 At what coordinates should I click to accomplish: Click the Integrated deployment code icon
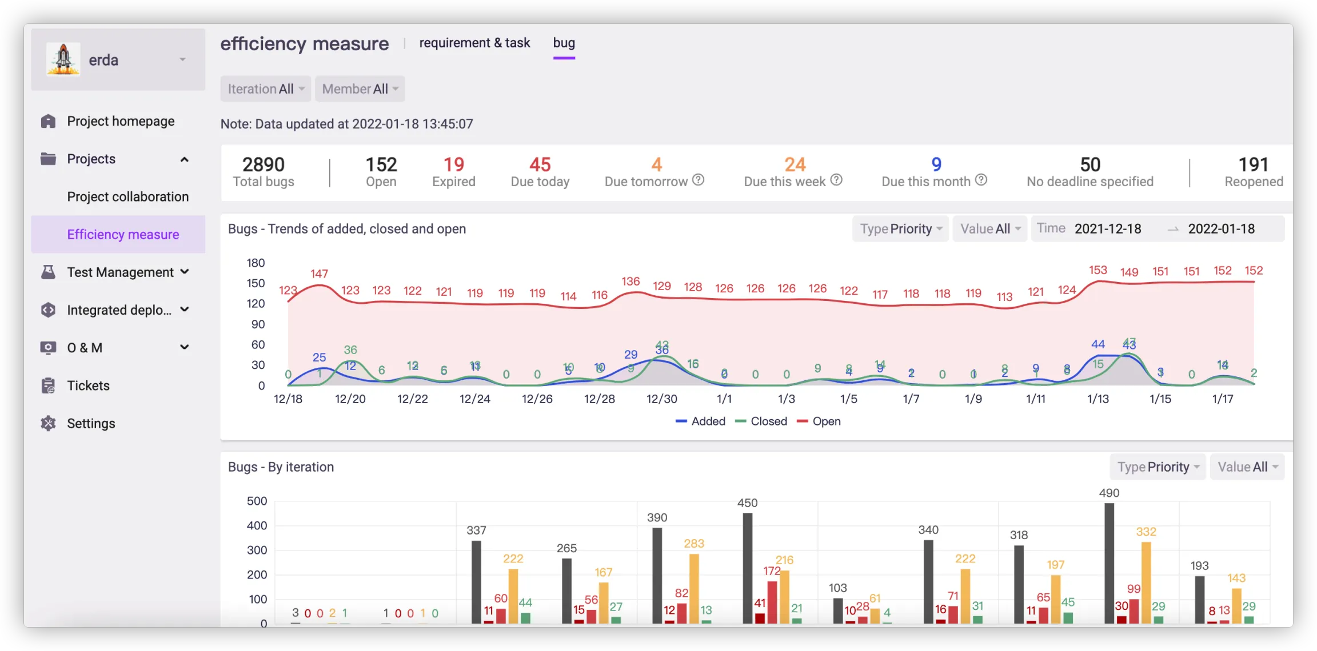point(49,310)
